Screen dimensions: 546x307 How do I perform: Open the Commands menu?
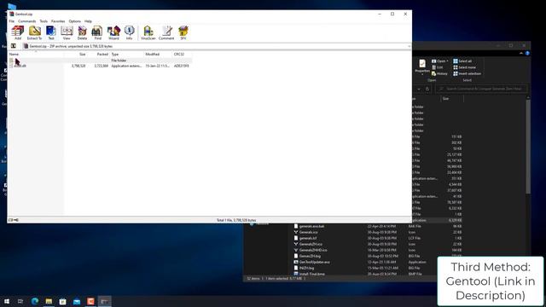tap(26, 21)
